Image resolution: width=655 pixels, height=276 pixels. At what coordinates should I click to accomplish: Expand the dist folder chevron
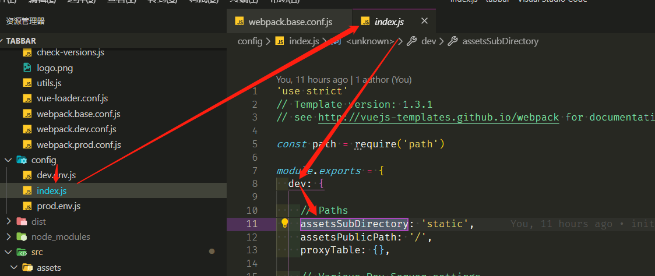pyautogui.click(x=9, y=222)
